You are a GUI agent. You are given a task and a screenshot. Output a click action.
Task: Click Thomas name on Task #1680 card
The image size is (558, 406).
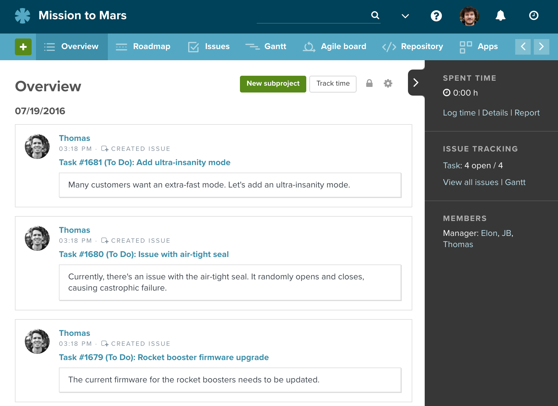(74, 230)
